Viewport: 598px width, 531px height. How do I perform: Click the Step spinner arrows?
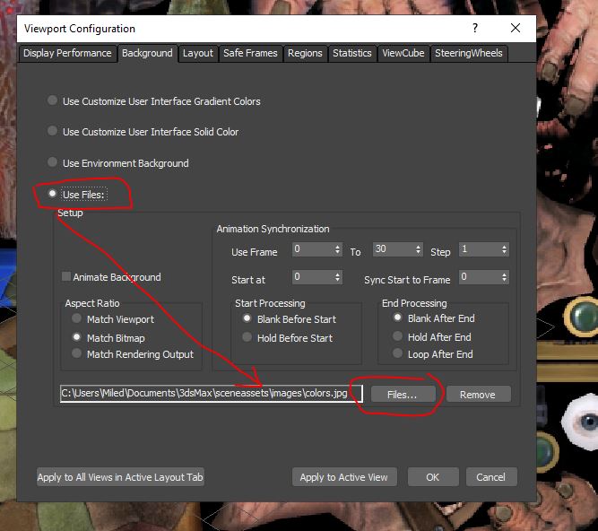[x=505, y=250]
